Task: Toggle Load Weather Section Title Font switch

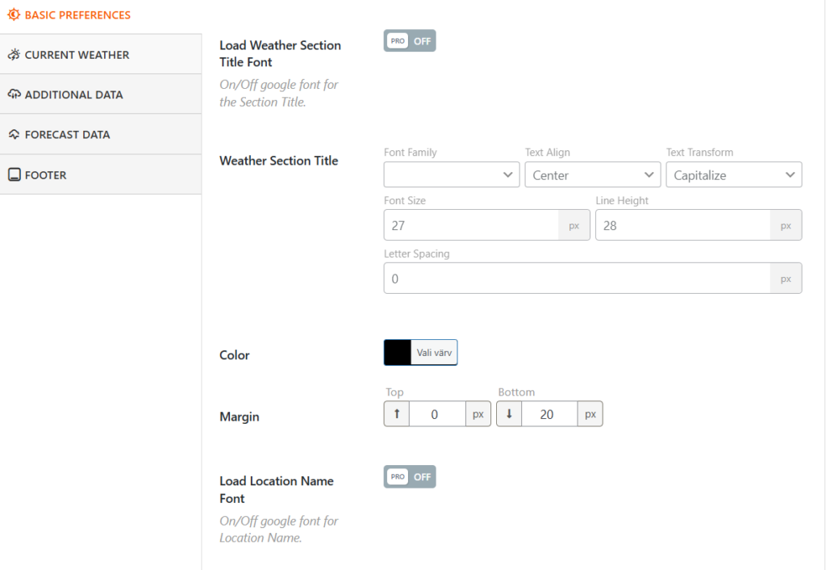Action: [x=410, y=41]
